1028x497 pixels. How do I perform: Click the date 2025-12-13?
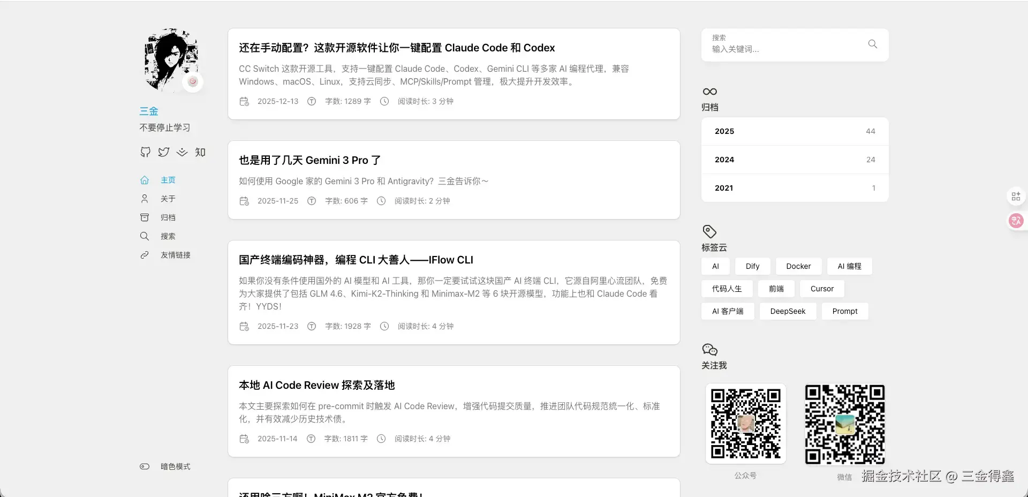pyautogui.click(x=278, y=101)
